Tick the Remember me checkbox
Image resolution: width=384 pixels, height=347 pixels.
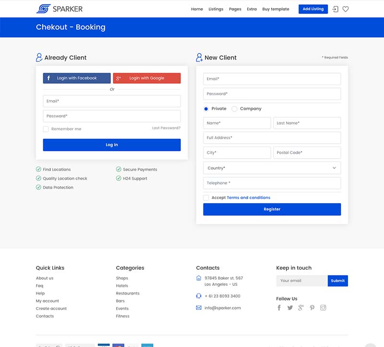[x=46, y=129]
